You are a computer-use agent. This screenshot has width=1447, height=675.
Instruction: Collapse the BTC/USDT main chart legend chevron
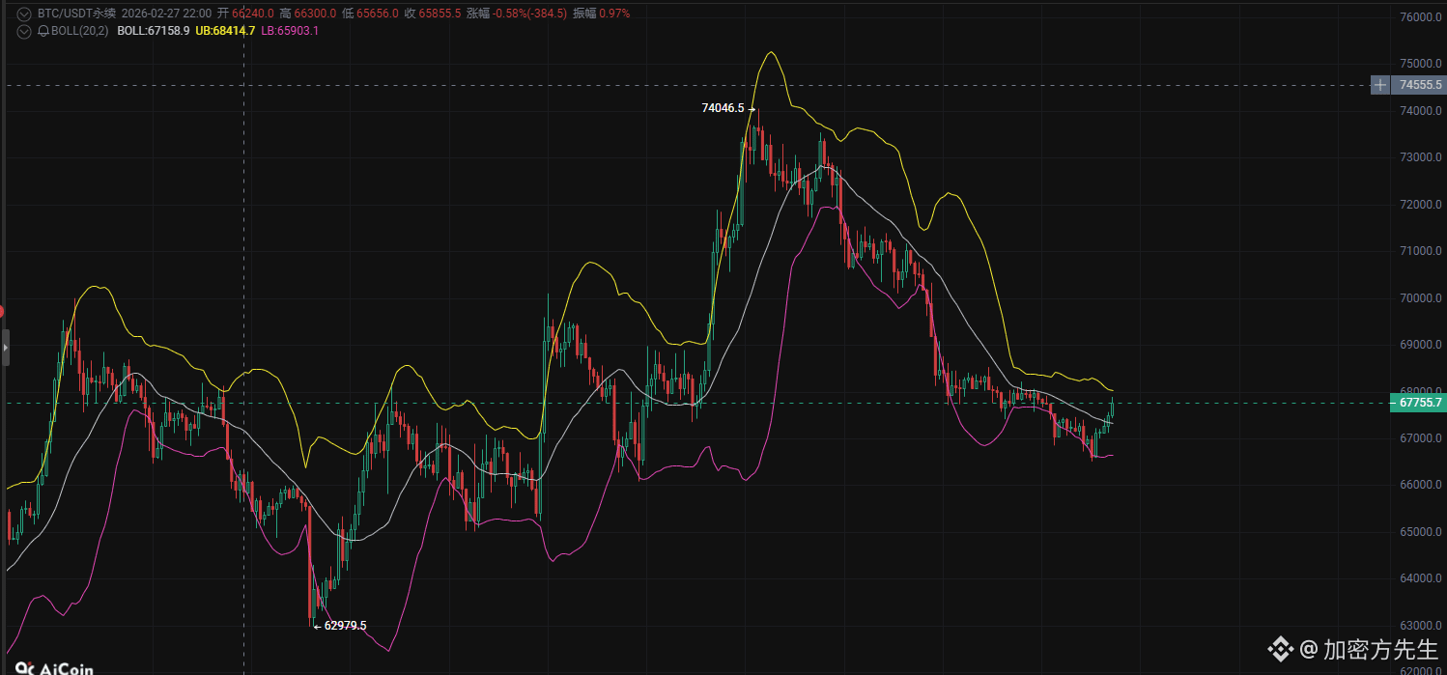tap(24, 14)
